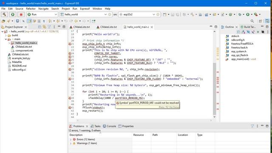Expand hello_world_main.c tree node
272x153 pixels.
[9, 43]
